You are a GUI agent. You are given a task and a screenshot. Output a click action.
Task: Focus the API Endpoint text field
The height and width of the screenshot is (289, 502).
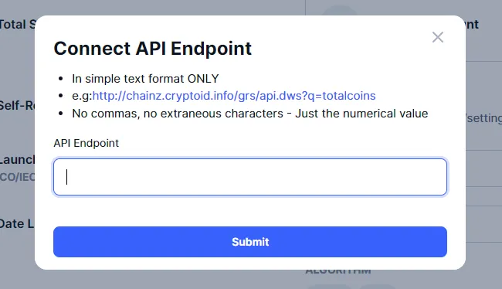pyautogui.click(x=250, y=177)
